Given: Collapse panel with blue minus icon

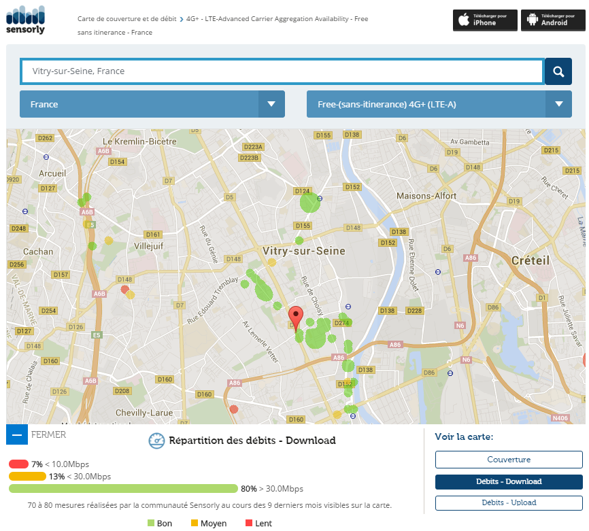Looking at the screenshot, I should pos(17,434).
